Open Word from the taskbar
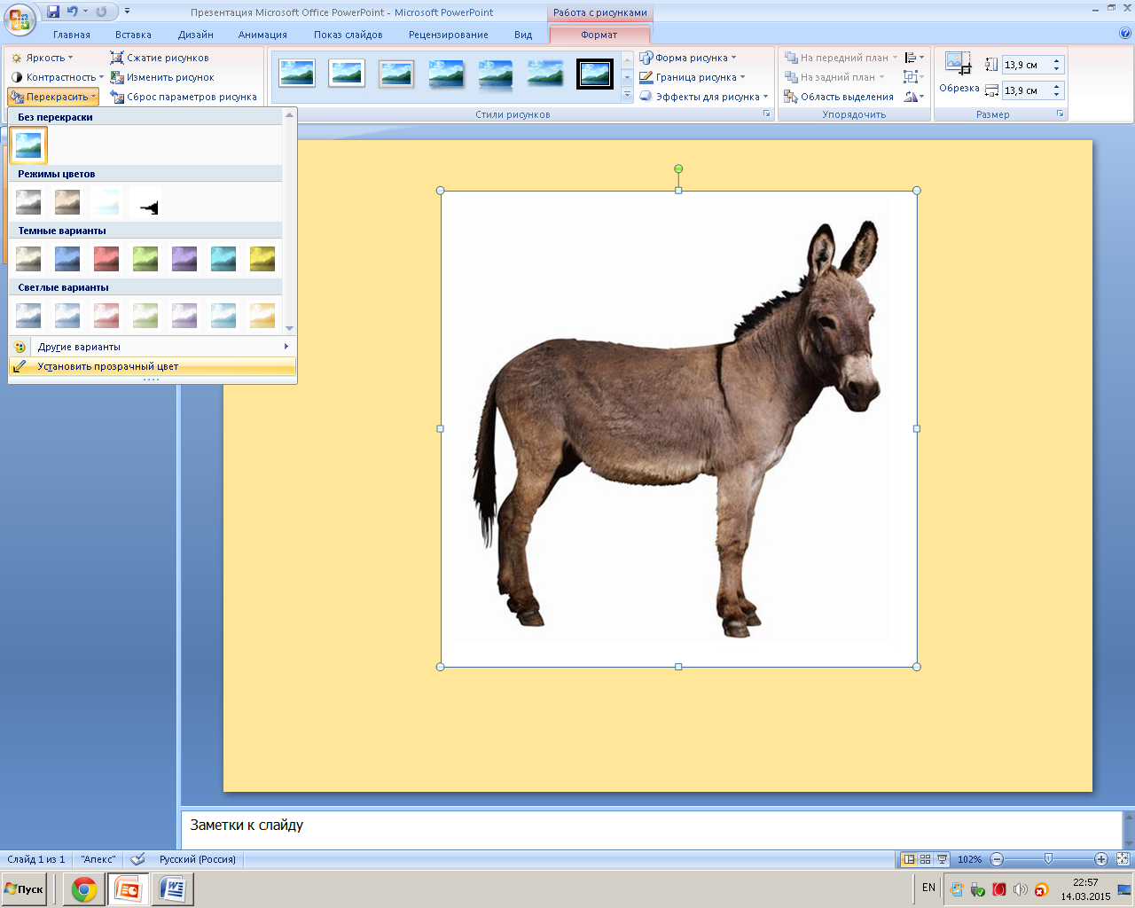 coord(173,889)
